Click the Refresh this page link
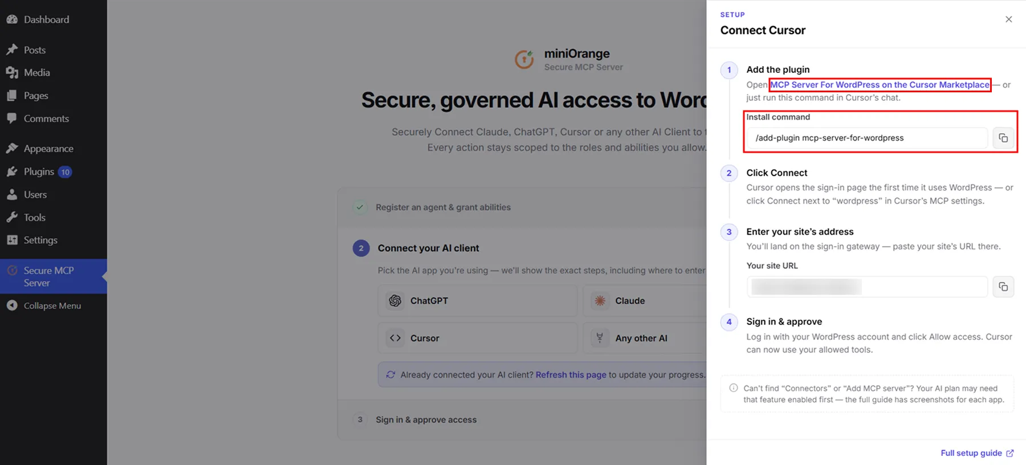Screen dimensions: 1026x465 pos(571,375)
